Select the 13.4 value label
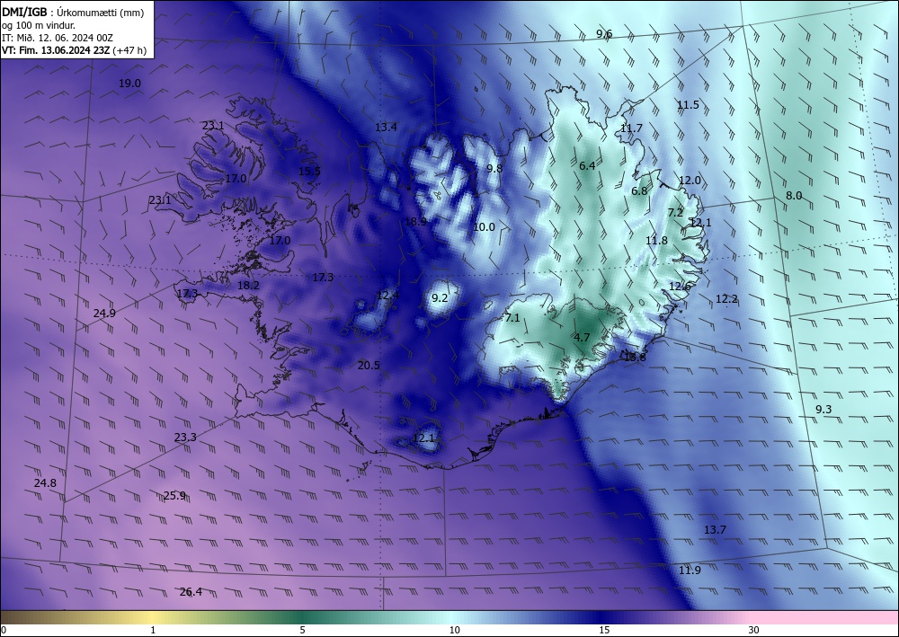The image size is (899, 637). pos(387,128)
